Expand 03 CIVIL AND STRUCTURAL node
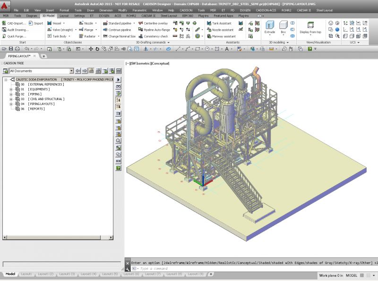The width and height of the screenshot is (378, 281). click(x=11, y=99)
